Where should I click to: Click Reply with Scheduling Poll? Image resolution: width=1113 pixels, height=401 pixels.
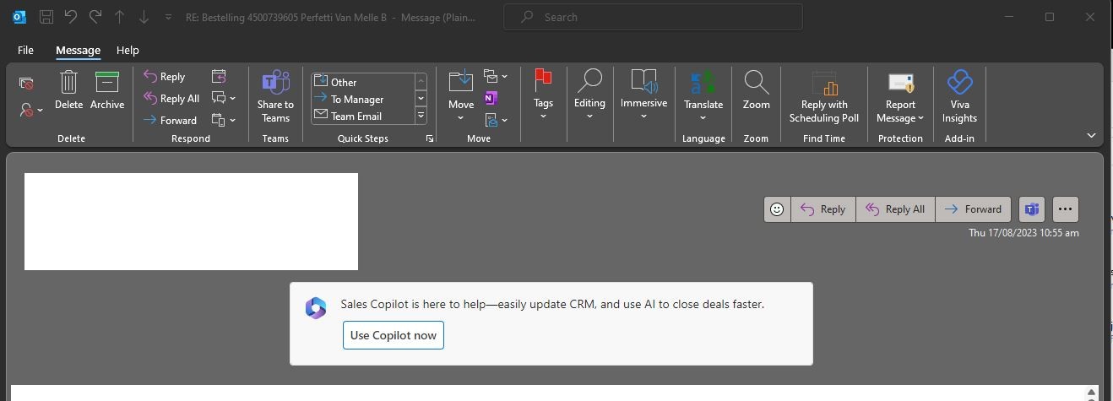[x=824, y=97]
